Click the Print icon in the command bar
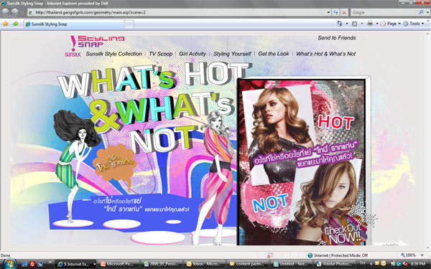Screen dimensions: 431x269 coord(370,24)
